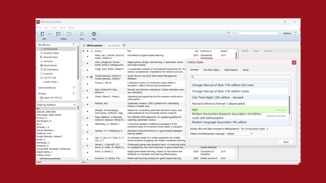This screenshot has width=326, height=183.
Task: Switch to the Details tab
Action: (x=245, y=51)
